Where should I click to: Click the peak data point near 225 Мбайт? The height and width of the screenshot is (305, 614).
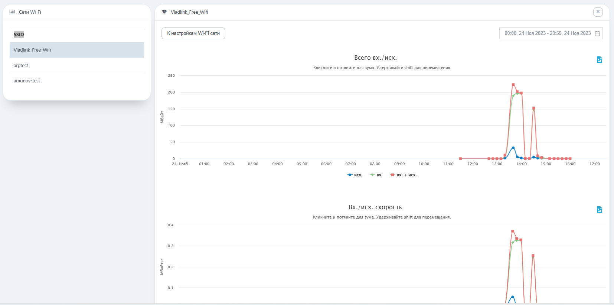coord(513,85)
